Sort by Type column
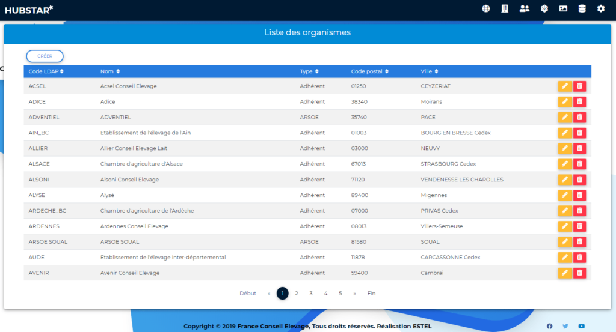 click(x=309, y=71)
